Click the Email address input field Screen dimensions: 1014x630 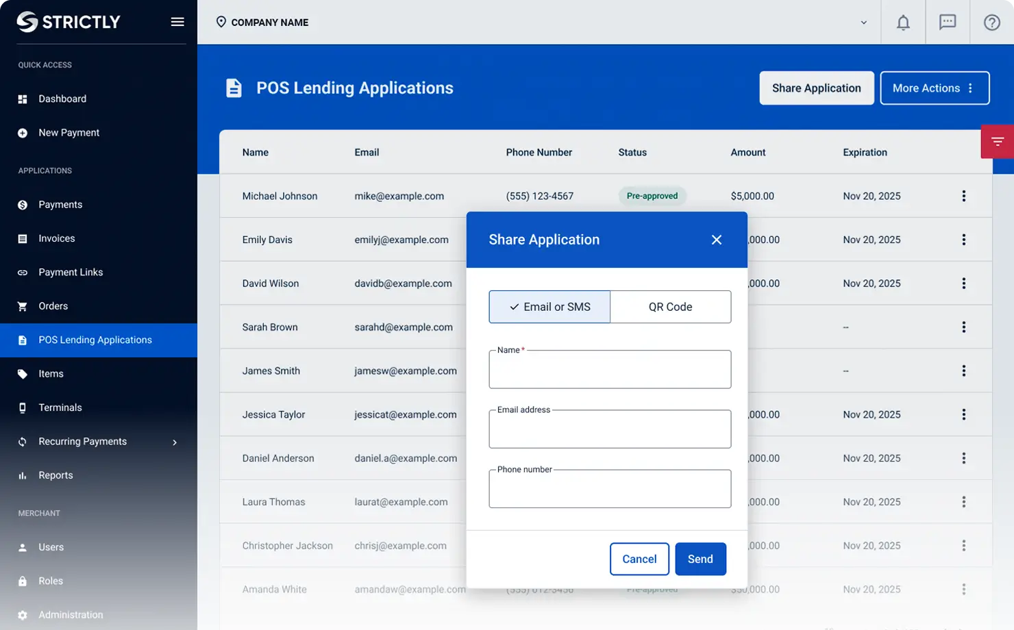coord(610,429)
